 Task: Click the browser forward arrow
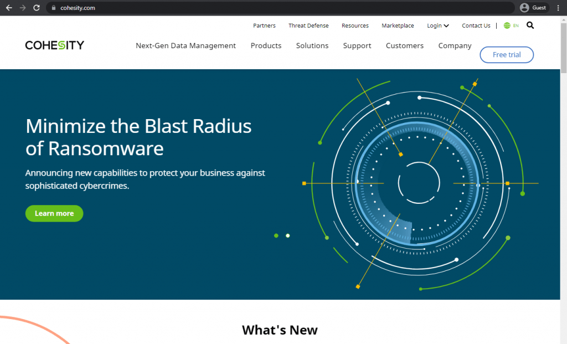click(x=23, y=8)
